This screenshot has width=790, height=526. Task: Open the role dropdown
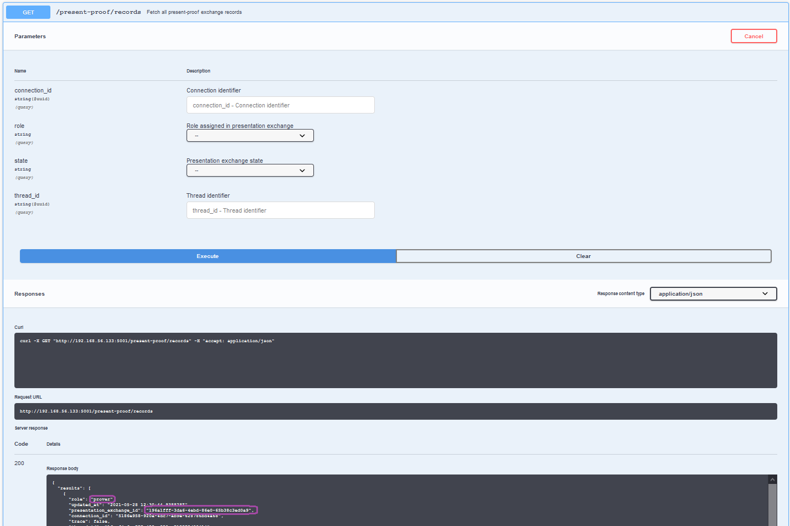pos(250,135)
